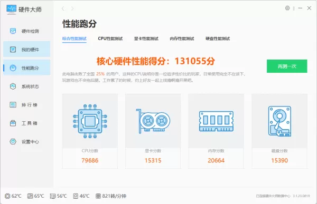Click the green 再测一次 button
Image resolution: width=317 pixels, height=204 pixels.
point(287,66)
